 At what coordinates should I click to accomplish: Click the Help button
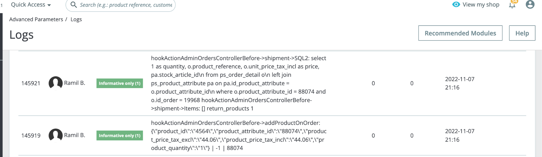click(522, 33)
